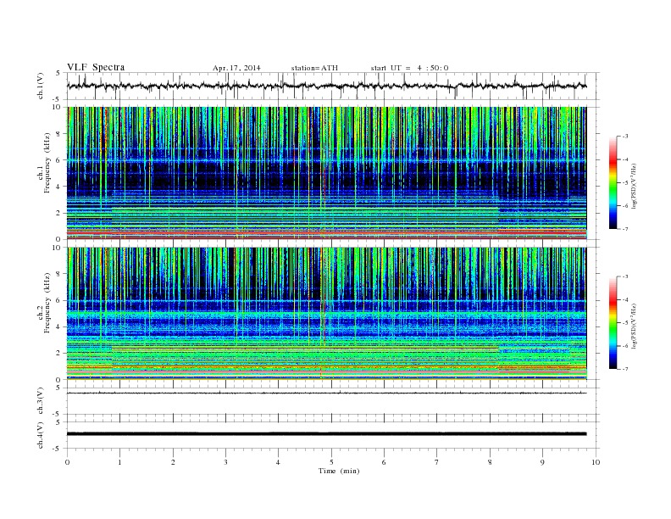Click the ch.1 spectrogram color bar
The height and width of the screenshot is (519, 671).
[613, 182]
